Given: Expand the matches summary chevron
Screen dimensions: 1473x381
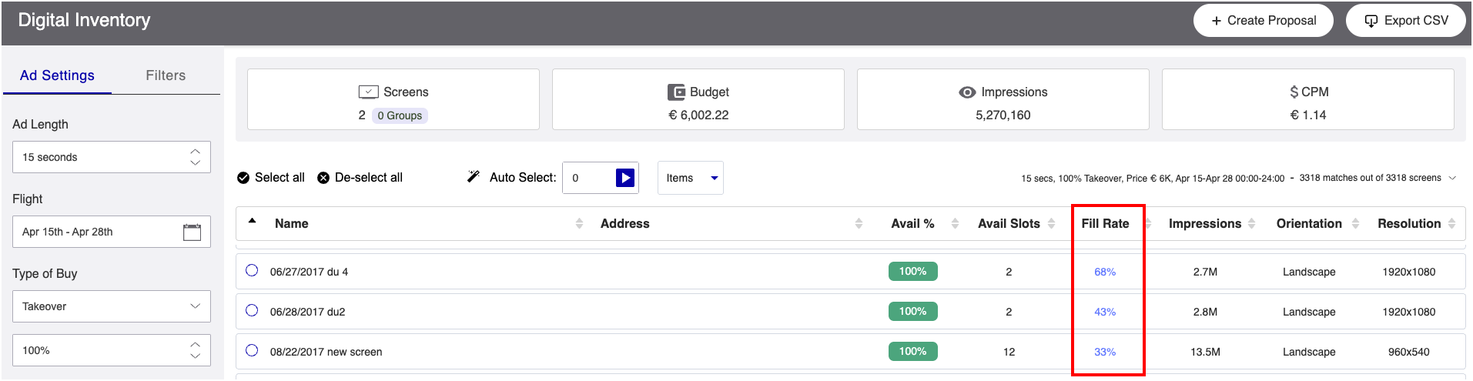Looking at the screenshot, I should coord(1452,178).
